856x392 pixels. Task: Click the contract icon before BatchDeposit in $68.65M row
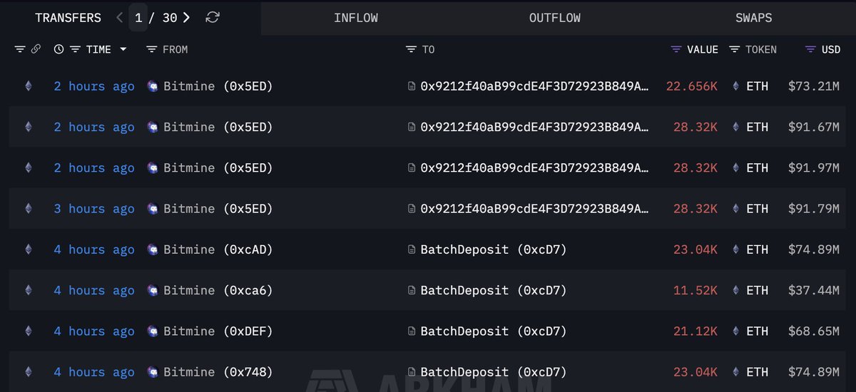(411, 331)
